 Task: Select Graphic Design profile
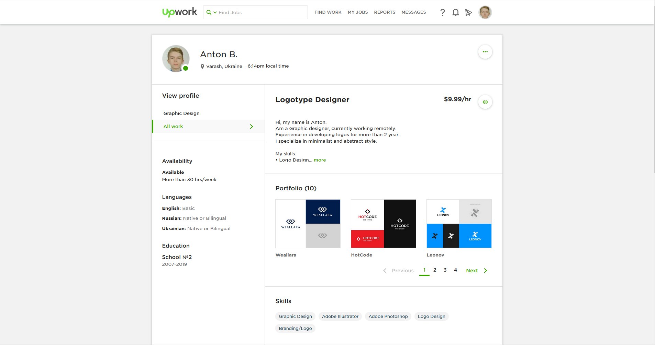click(x=181, y=113)
